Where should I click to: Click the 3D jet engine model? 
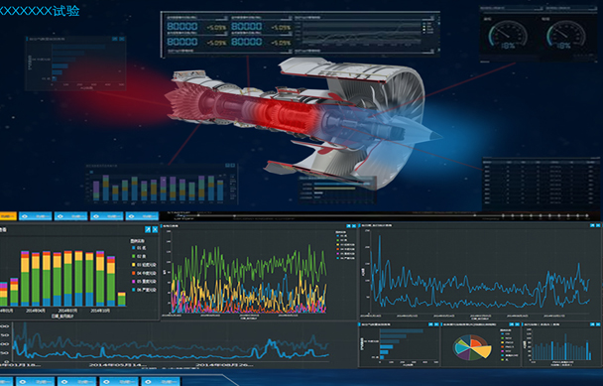(303, 119)
